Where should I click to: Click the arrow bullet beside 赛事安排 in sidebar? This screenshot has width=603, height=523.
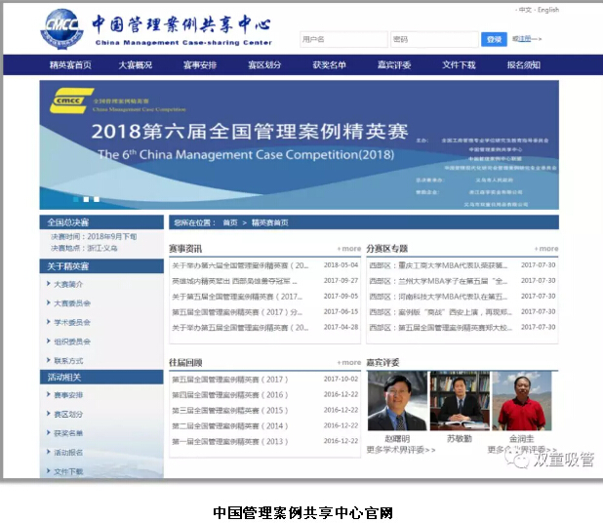[49, 395]
